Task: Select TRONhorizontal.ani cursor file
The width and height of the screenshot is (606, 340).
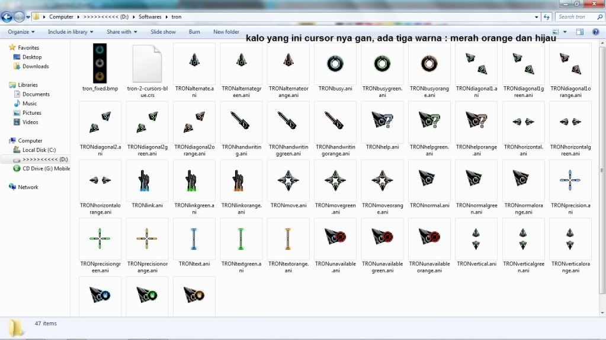Action: click(523, 122)
